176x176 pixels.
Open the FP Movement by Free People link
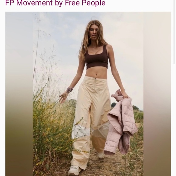coord(55,3)
